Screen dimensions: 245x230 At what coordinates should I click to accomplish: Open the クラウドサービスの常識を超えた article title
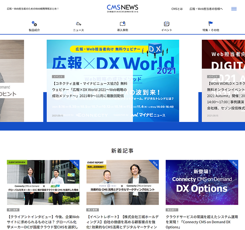202,222
